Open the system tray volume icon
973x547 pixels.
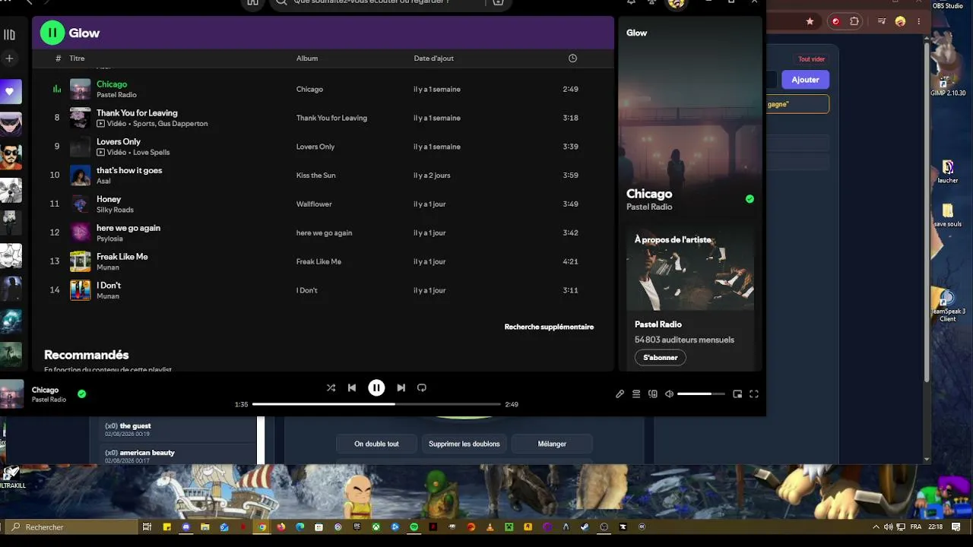point(888,526)
